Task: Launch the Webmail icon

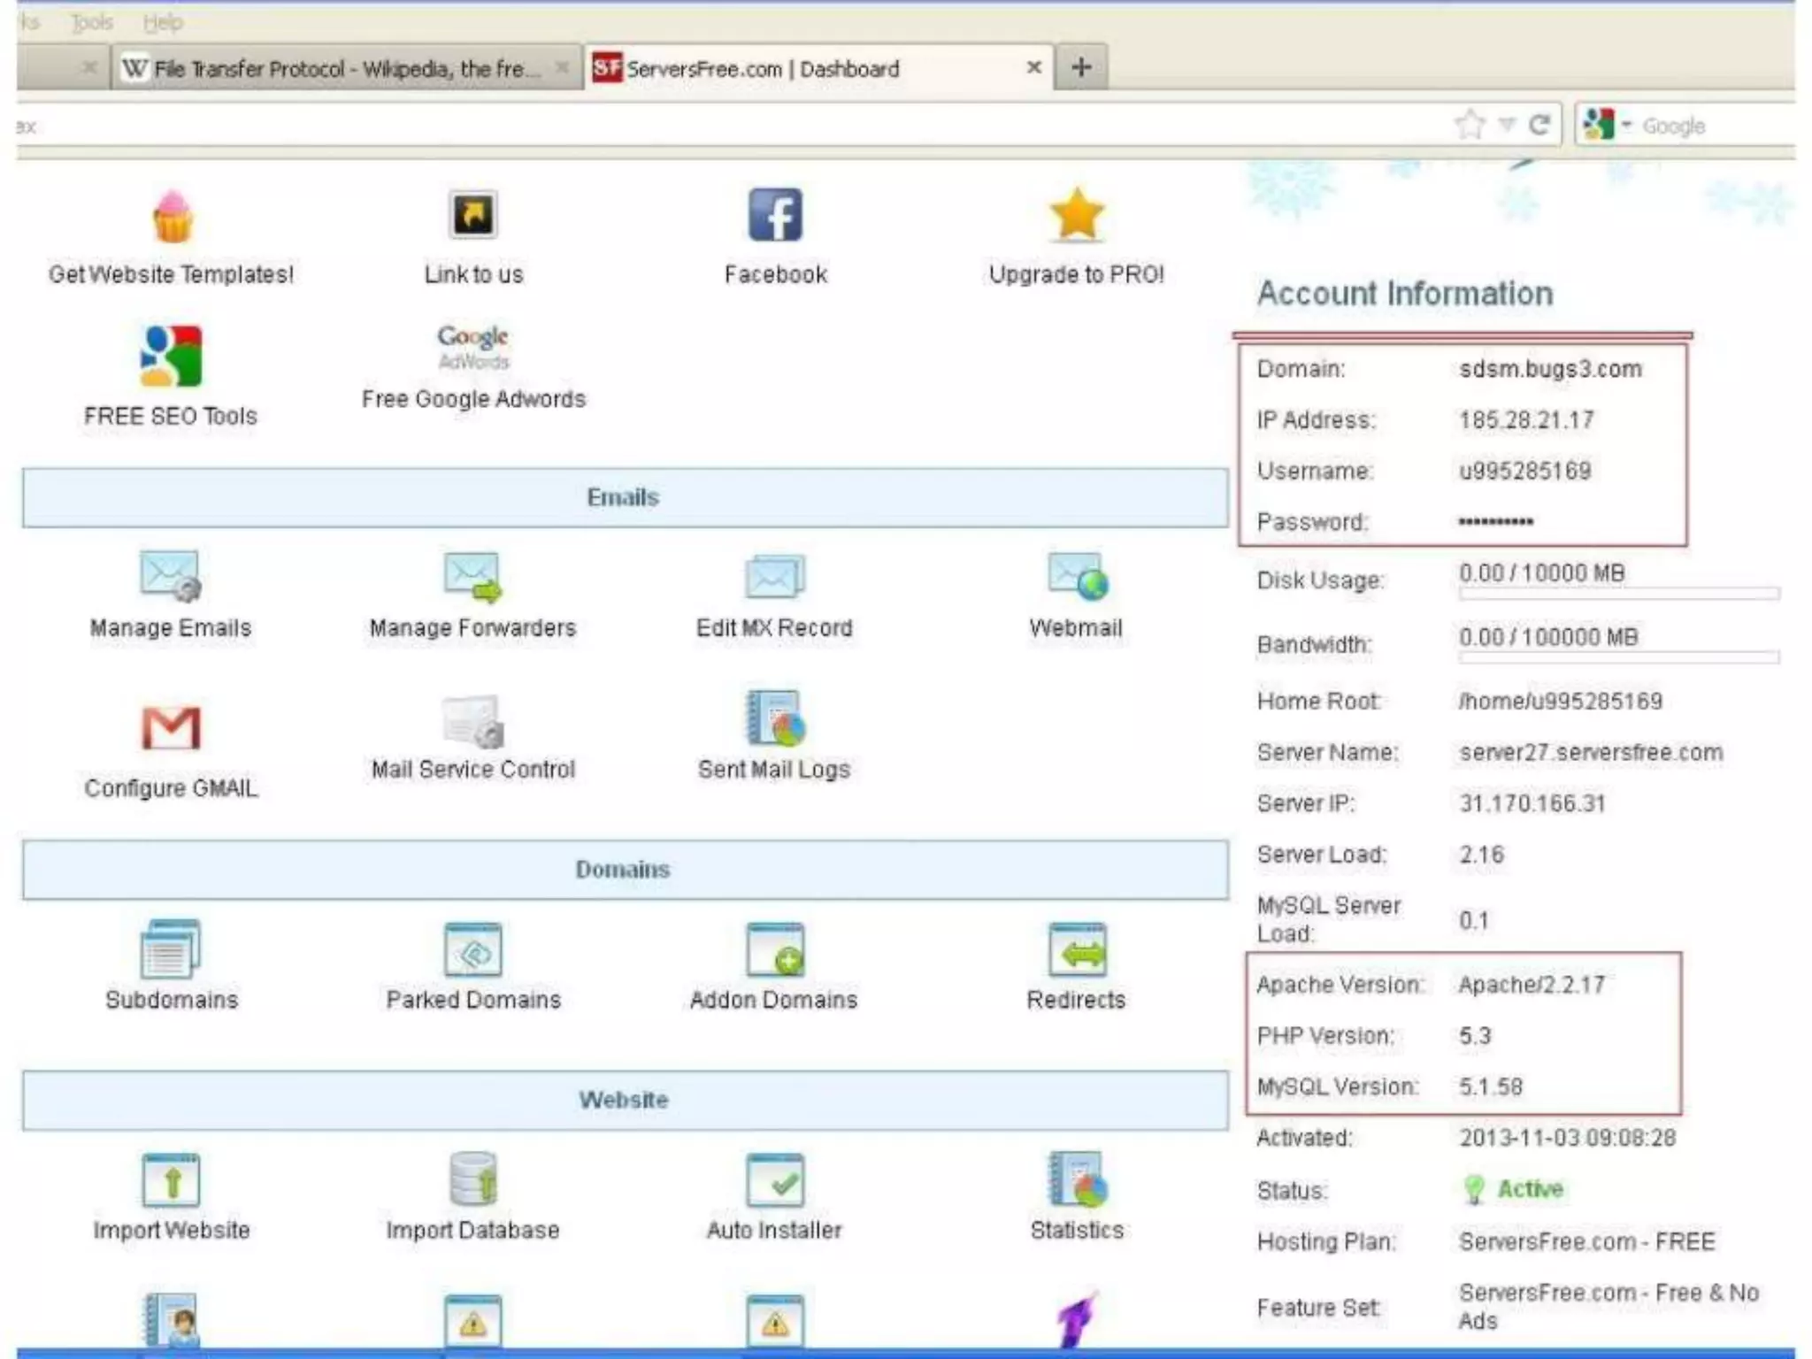Action: point(1077,576)
